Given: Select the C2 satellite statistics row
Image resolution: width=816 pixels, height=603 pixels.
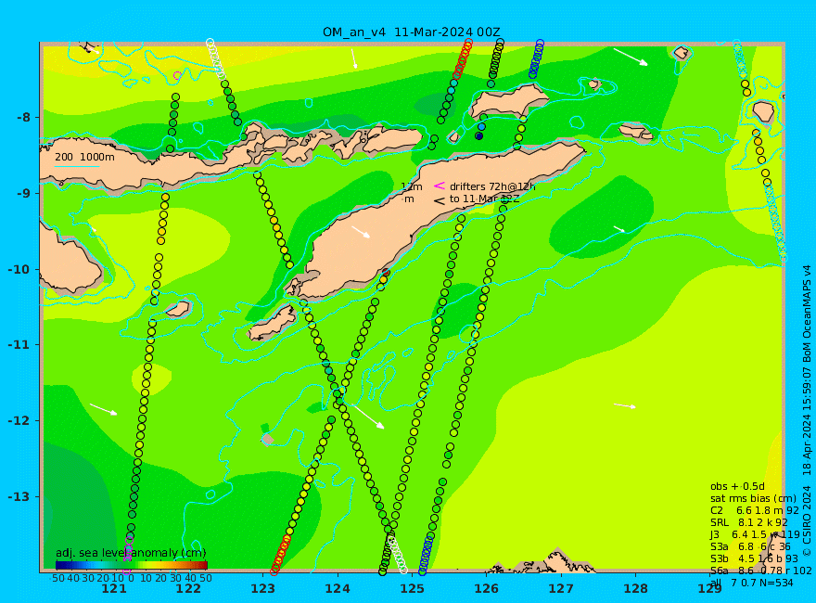Looking at the screenshot, I should click(x=755, y=510).
